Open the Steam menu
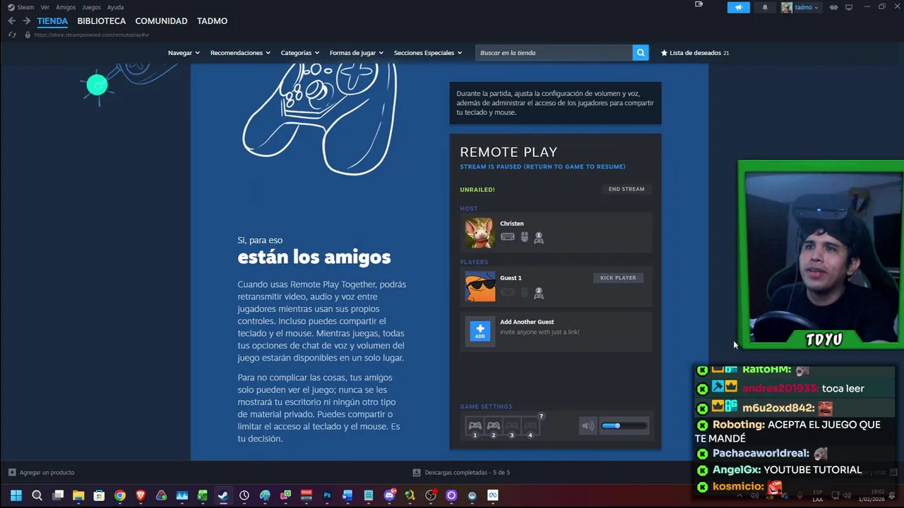 (x=21, y=7)
